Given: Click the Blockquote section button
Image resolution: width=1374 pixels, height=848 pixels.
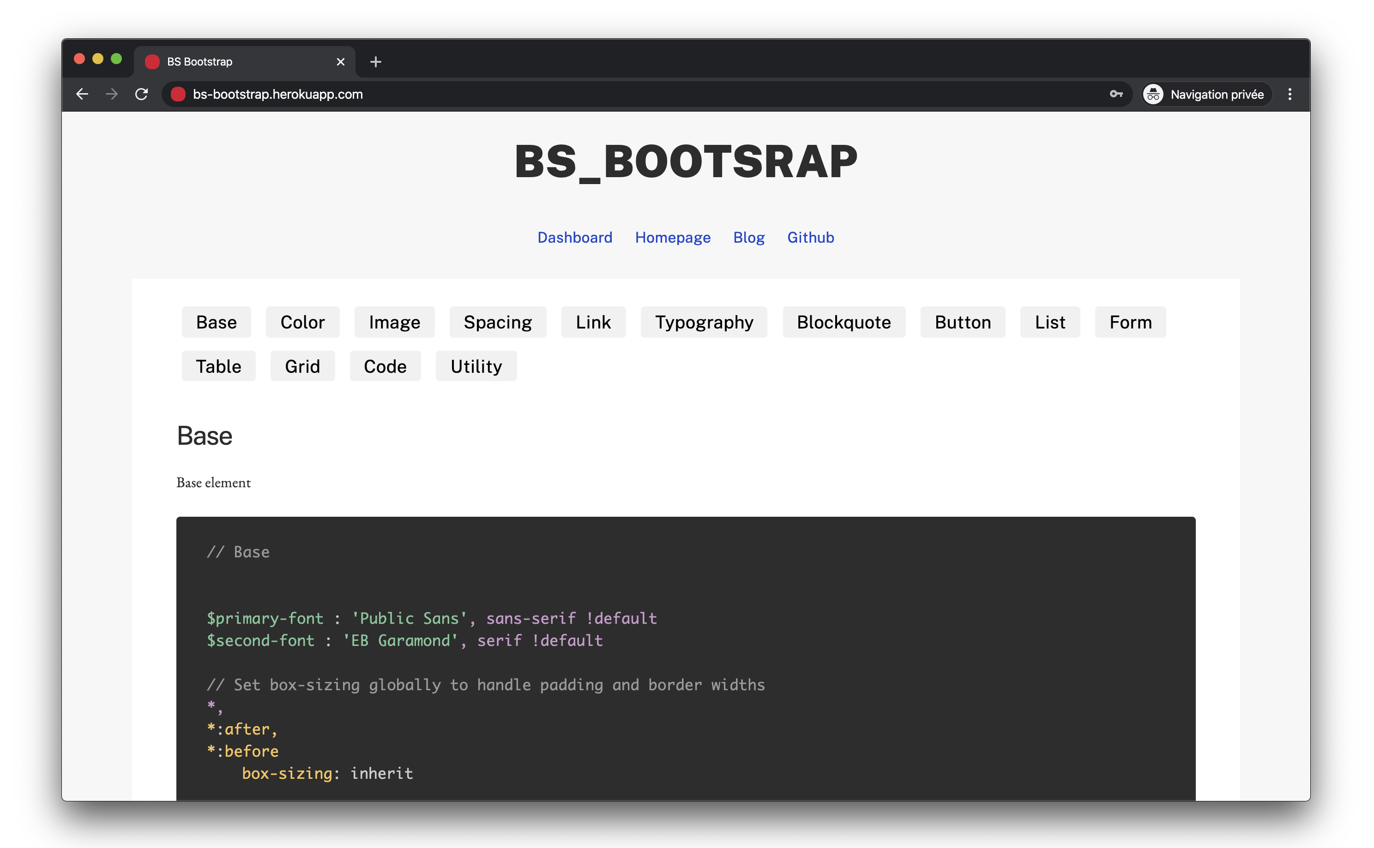Looking at the screenshot, I should (843, 322).
